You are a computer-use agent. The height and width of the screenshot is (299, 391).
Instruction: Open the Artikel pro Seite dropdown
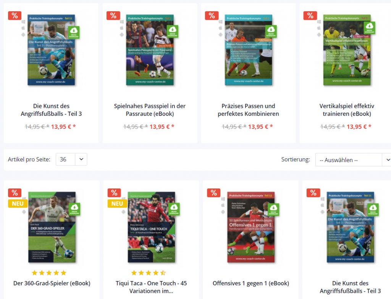pyautogui.click(x=71, y=159)
